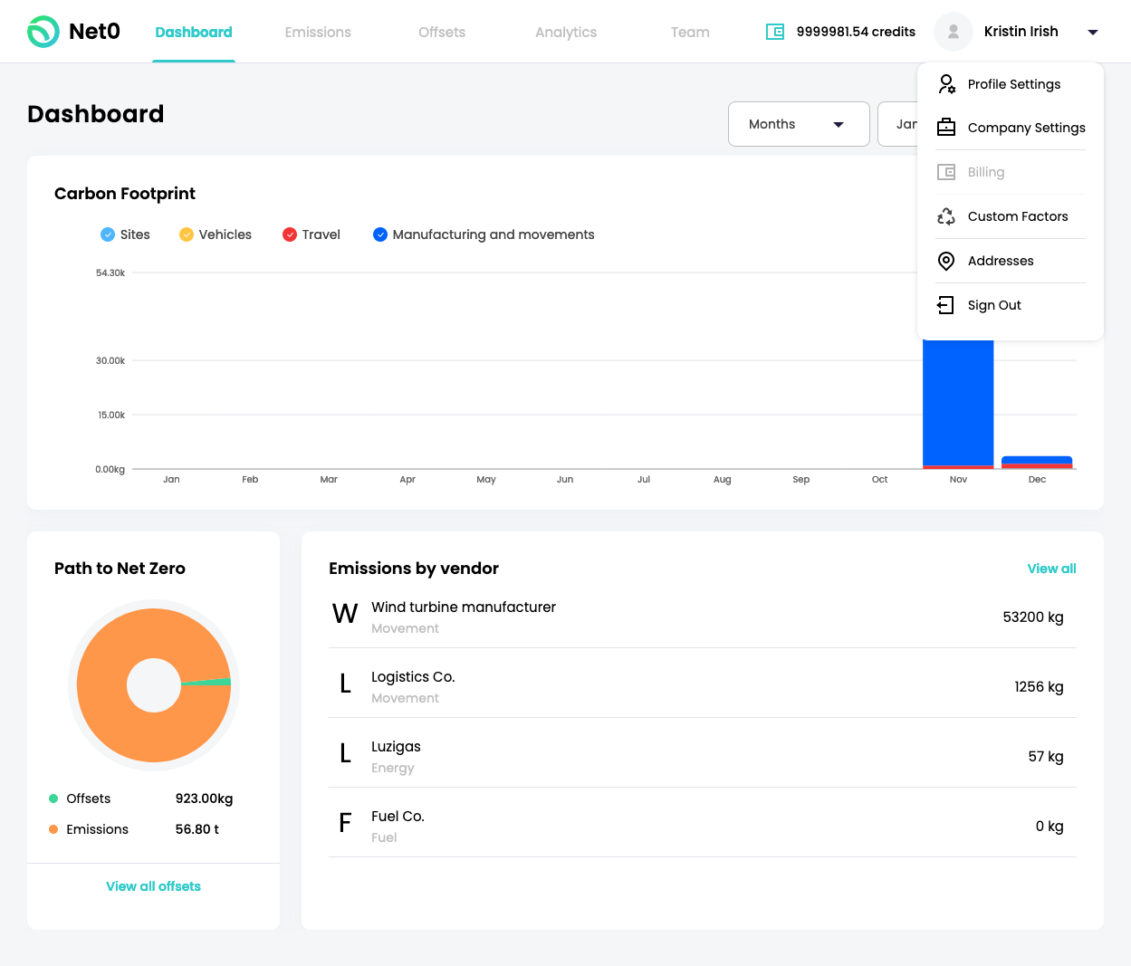Image resolution: width=1131 pixels, height=966 pixels.
Task: Click the credits wallet icon
Action: pos(775,32)
